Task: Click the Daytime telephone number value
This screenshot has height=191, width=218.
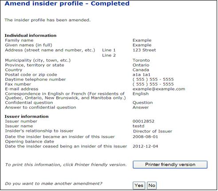Action: pyautogui.click(x=153, y=80)
